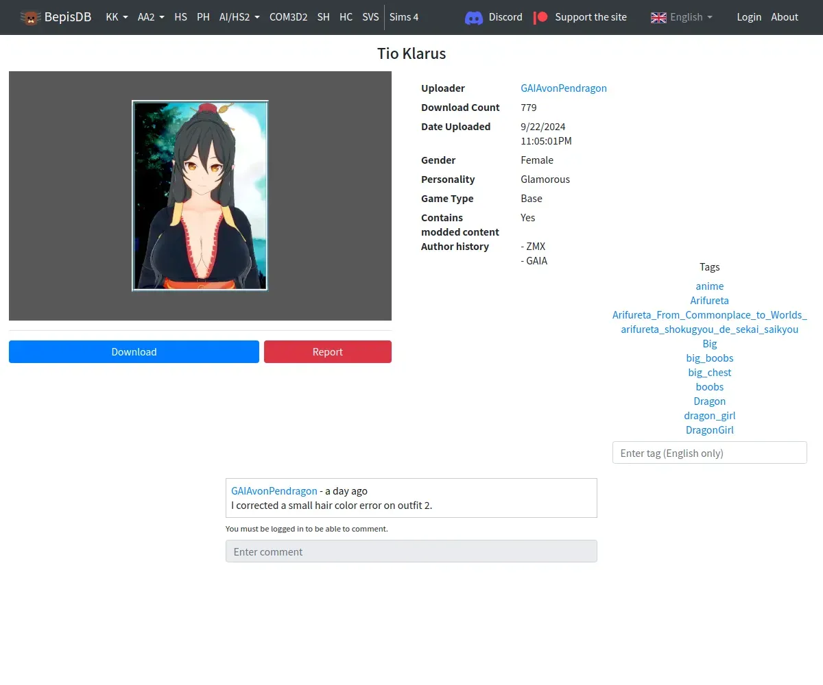
Task: Go to the PH section
Action: (203, 17)
